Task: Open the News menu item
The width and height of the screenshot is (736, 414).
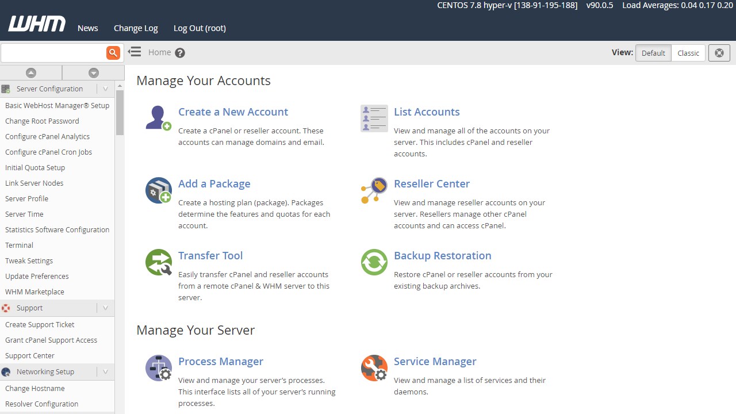Action: coord(87,28)
